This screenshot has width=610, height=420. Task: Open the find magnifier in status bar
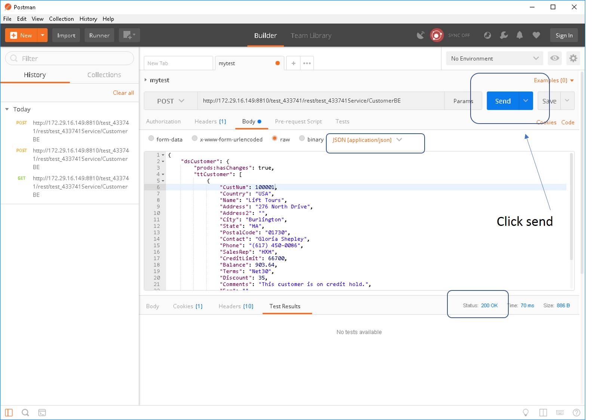25,413
